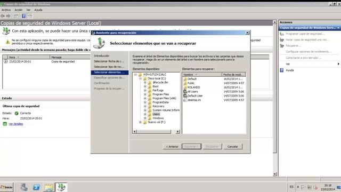Collapse the Acciones section header arrow
Screen dimensions: 341x192
pyautogui.click(x=338, y=28)
